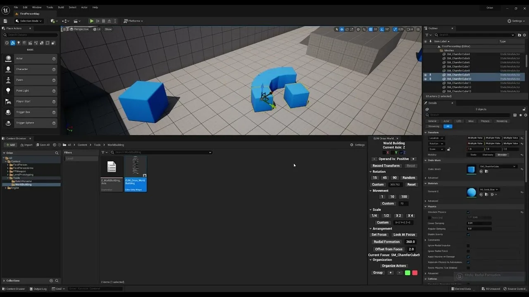Click the surface snapping icon
This screenshot has width=529, height=297.
pyautogui.click(x=364, y=29)
